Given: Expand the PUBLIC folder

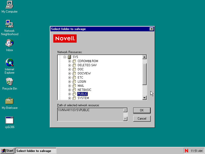Looking at the screenshot, I should pyautogui.click(x=69, y=94).
